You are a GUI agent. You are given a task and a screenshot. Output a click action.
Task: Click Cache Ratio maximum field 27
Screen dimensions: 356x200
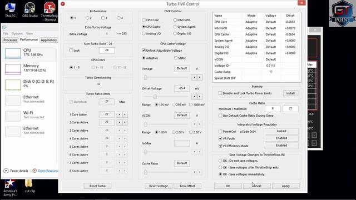click(290, 109)
